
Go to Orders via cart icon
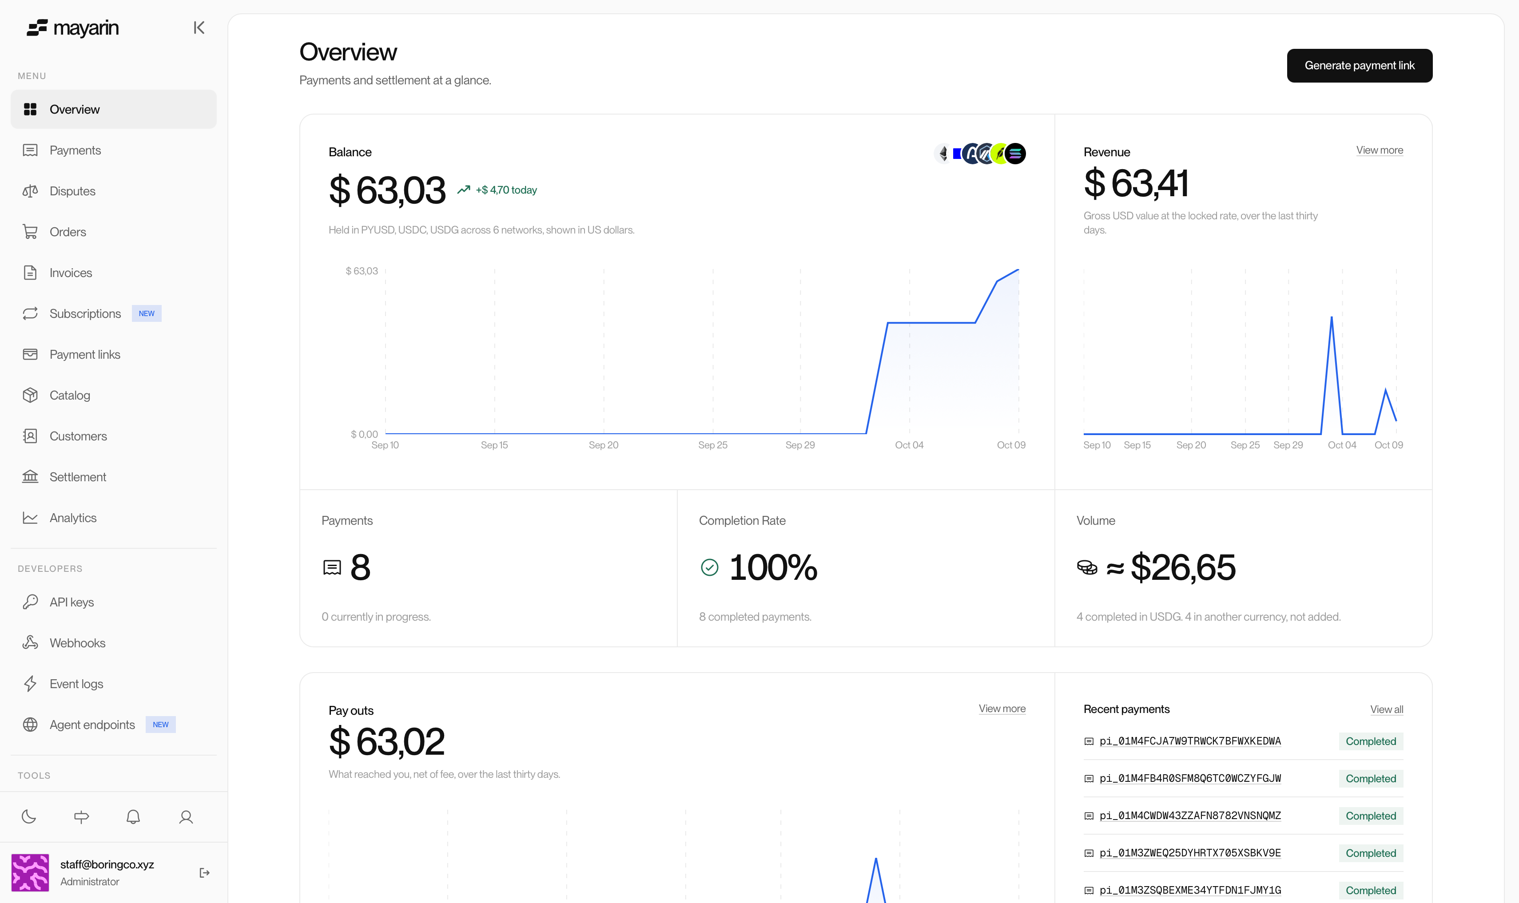coord(30,232)
